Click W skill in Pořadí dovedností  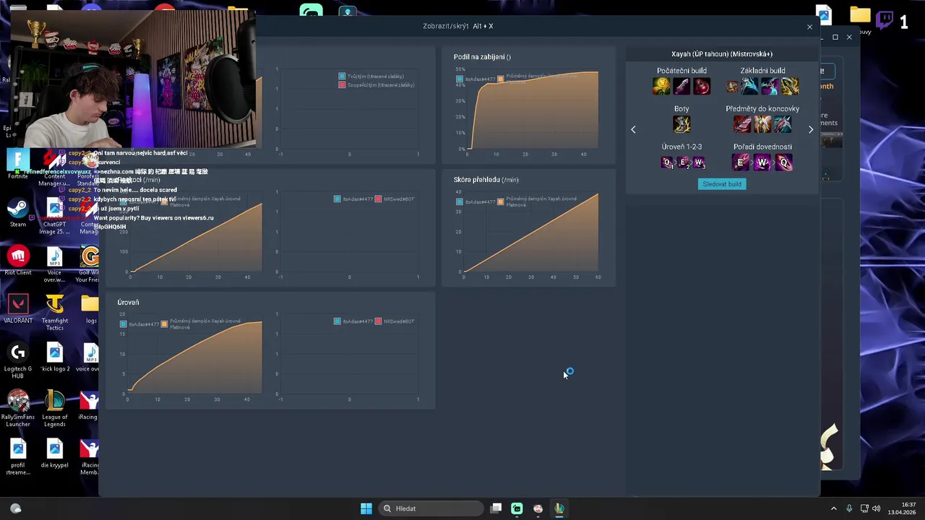click(x=762, y=162)
